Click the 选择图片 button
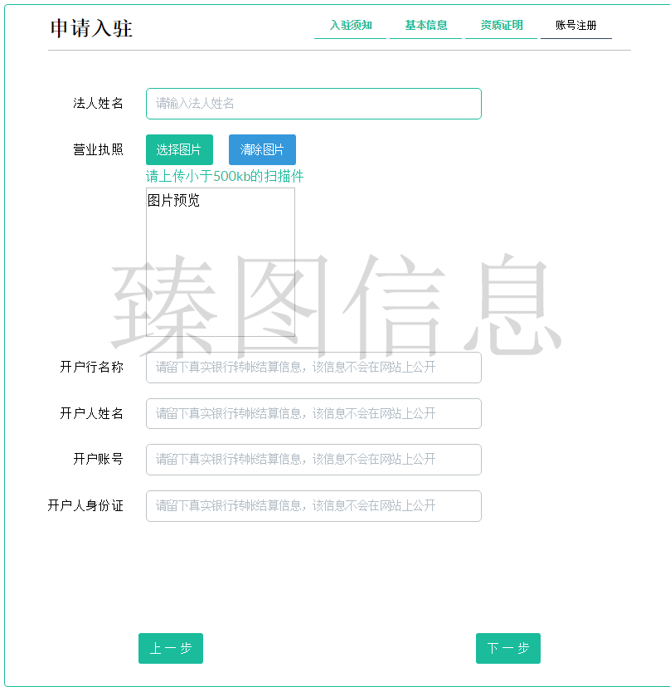670x687 pixels. click(x=180, y=150)
